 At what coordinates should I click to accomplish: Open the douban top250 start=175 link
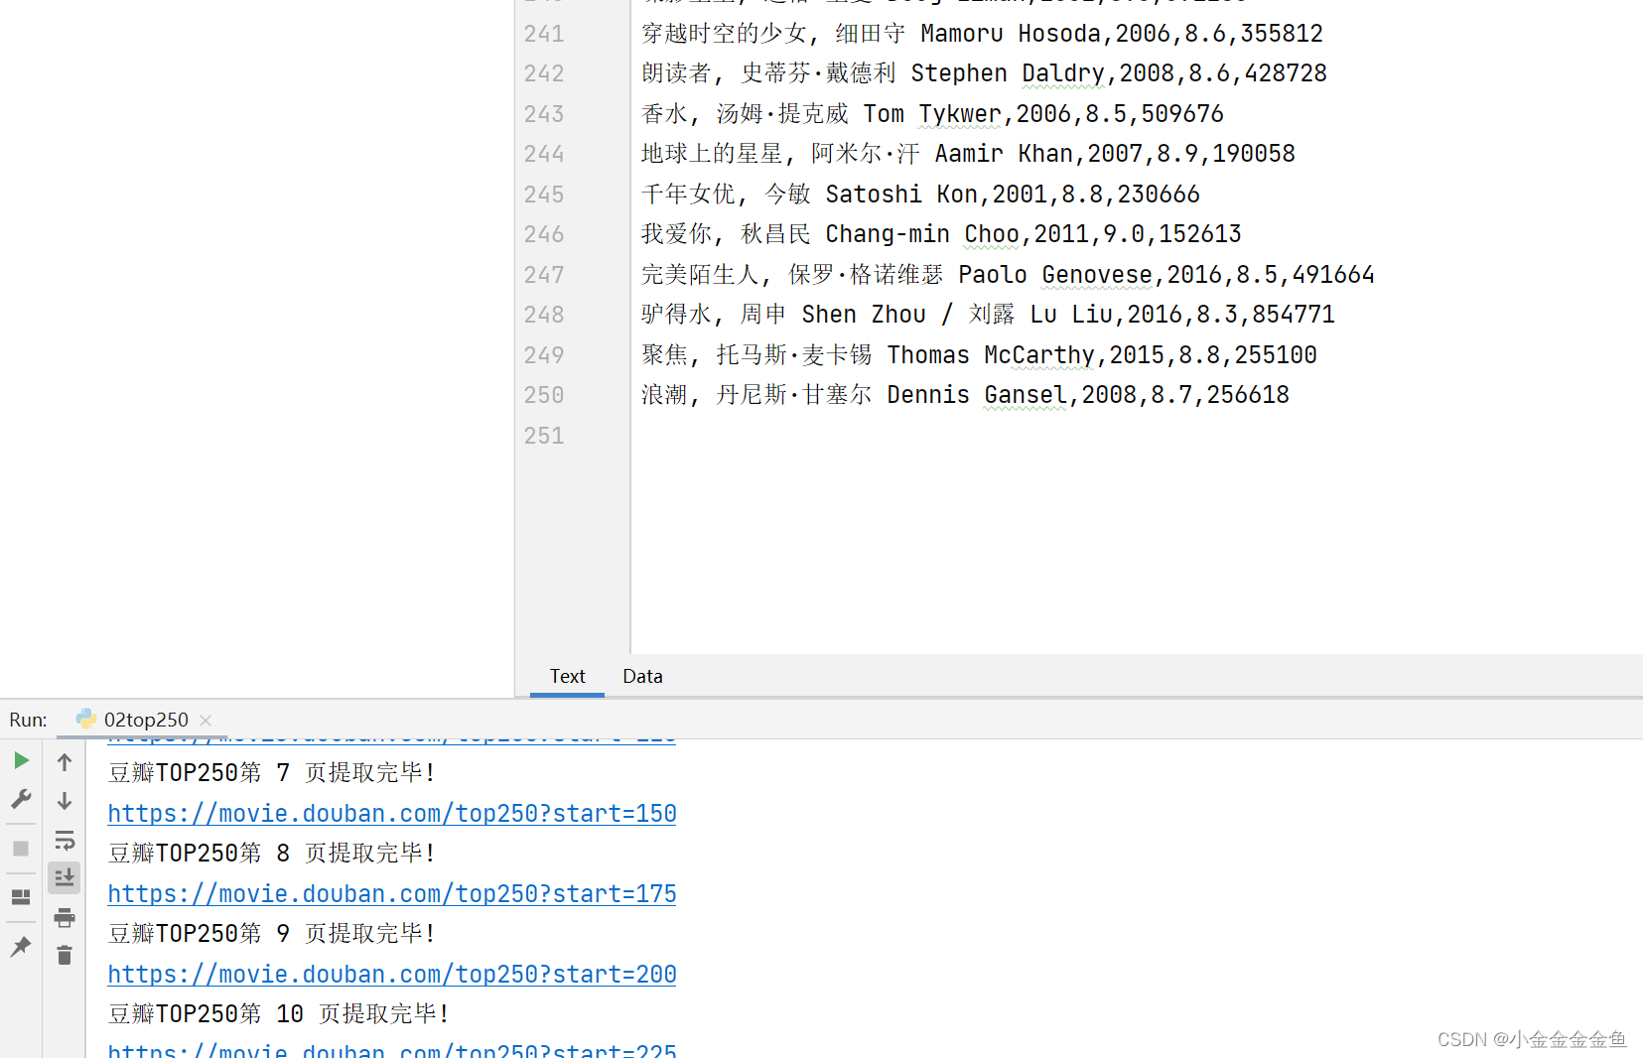click(x=392, y=894)
